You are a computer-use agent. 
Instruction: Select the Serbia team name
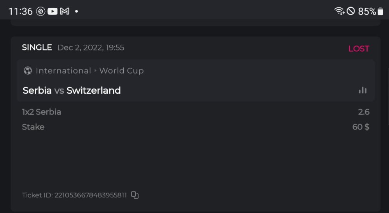click(x=37, y=91)
